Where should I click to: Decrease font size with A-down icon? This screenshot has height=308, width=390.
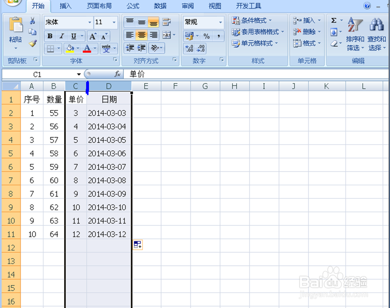(x=104, y=37)
